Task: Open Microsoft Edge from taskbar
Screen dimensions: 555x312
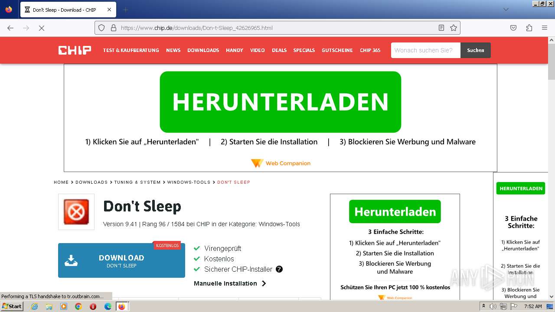Action: pyautogui.click(x=108, y=306)
